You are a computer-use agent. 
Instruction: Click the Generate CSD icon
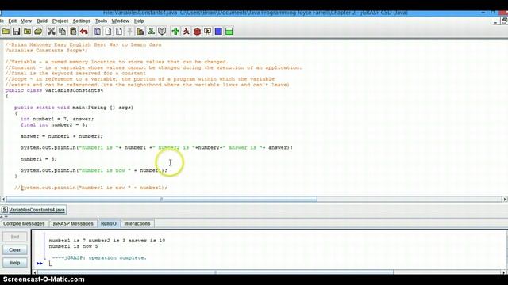click(98, 32)
